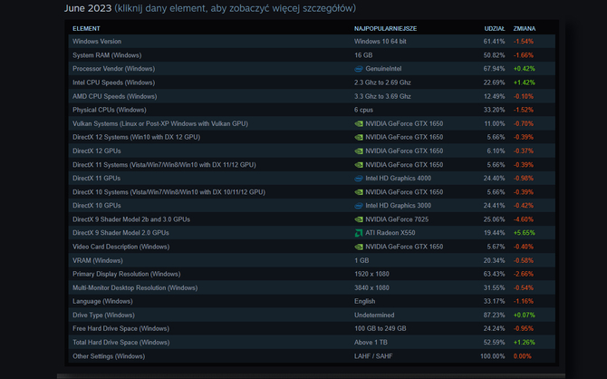
Task: Open Vulkan Systems element row
Action: pos(312,123)
